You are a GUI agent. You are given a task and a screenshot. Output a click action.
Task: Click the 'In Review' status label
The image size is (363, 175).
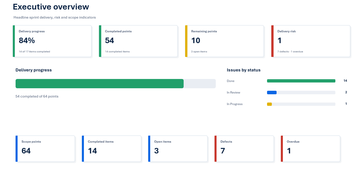click(233, 93)
